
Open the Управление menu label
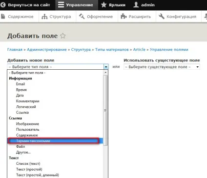(x=80, y=5)
